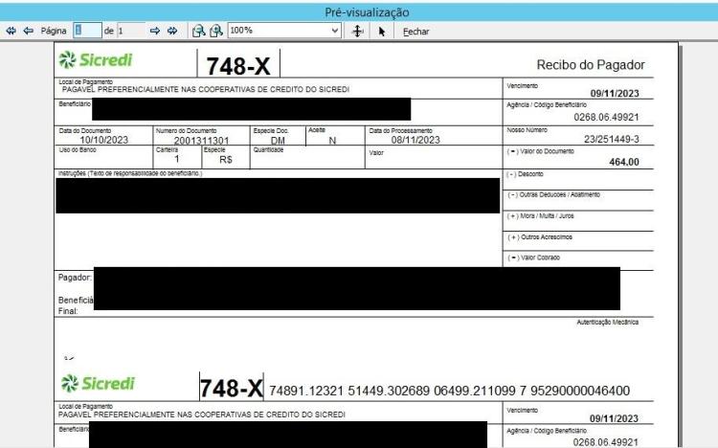Click processing date 08/11/2023
This screenshot has height=448, width=718.
coord(415,140)
